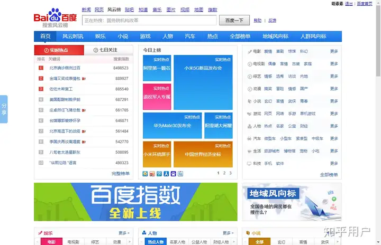Click the 小说 section header book icon
The height and width of the screenshot is (245, 381).
coord(248,233)
